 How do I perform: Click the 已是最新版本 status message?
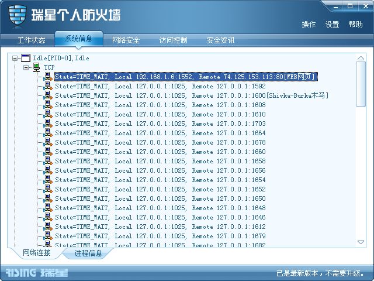[320, 273]
